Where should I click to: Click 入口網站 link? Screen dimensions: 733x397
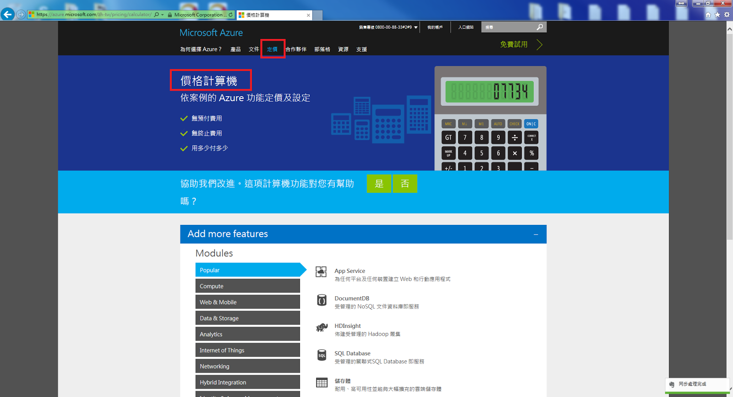[x=466, y=27]
